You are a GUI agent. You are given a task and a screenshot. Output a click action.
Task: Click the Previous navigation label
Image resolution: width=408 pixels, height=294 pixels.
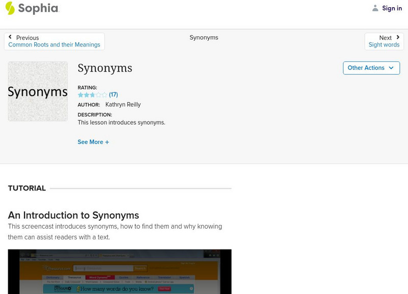(x=28, y=38)
